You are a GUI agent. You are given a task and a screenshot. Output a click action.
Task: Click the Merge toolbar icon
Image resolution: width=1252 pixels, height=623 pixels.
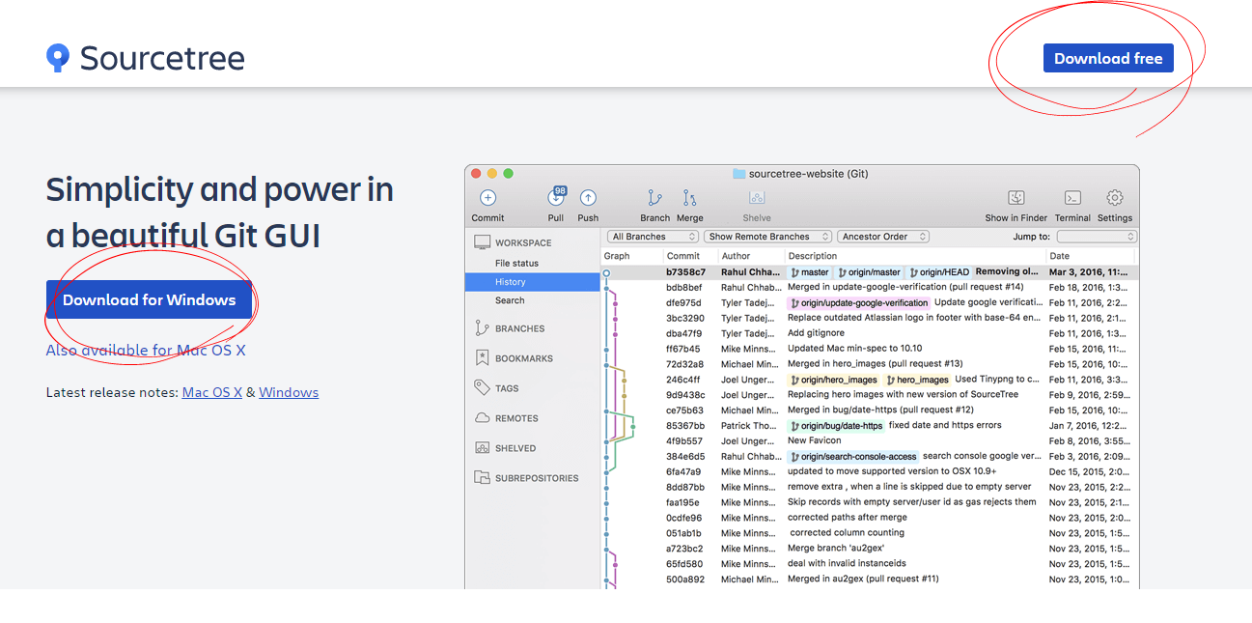tap(689, 198)
